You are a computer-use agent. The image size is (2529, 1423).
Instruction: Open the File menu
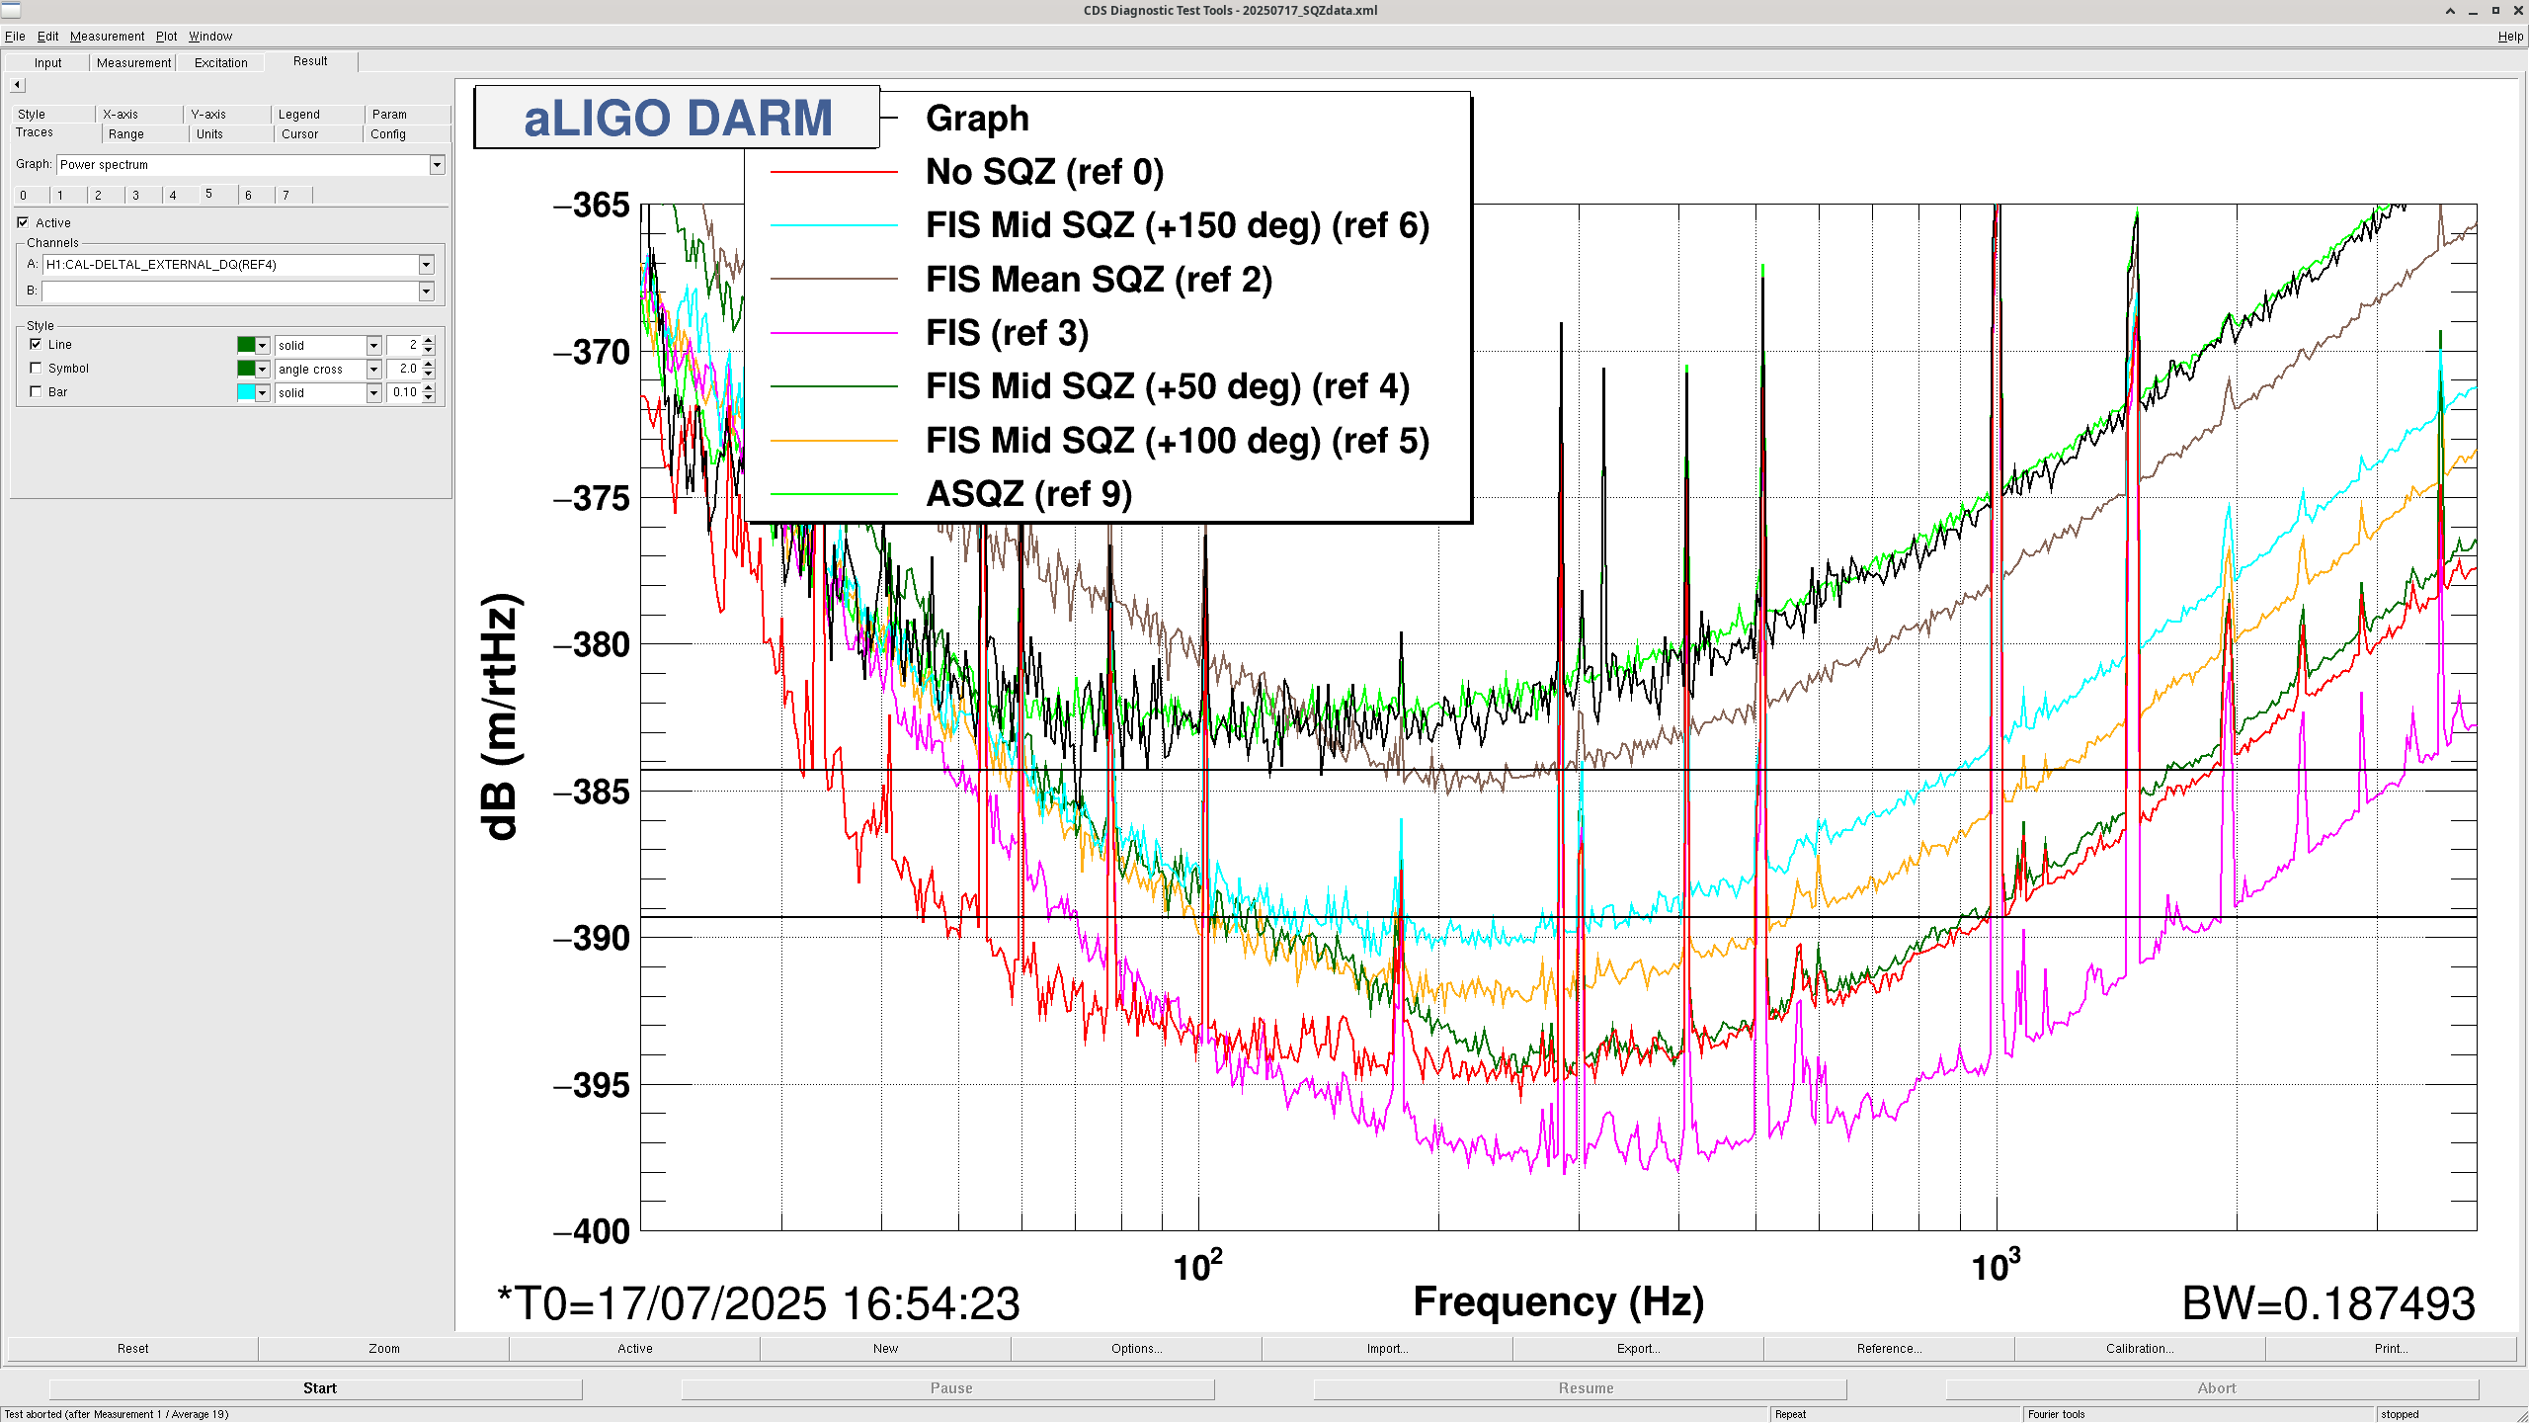[15, 37]
